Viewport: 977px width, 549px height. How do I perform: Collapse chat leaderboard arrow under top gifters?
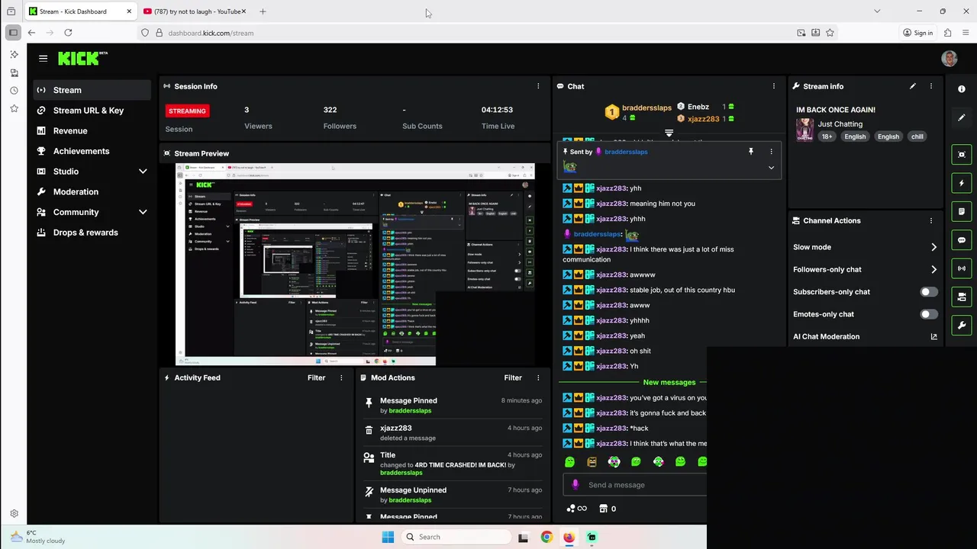pos(669,133)
